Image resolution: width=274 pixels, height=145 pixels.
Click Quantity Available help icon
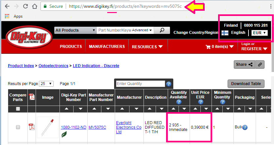pyautogui.click(x=179, y=102)
